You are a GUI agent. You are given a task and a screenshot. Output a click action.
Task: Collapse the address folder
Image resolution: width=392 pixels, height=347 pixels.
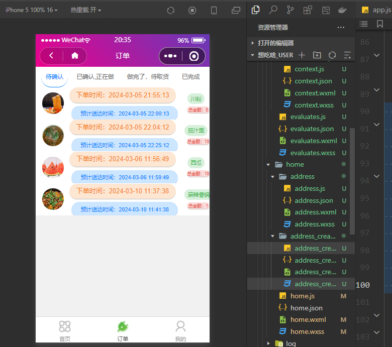(273, 177)
